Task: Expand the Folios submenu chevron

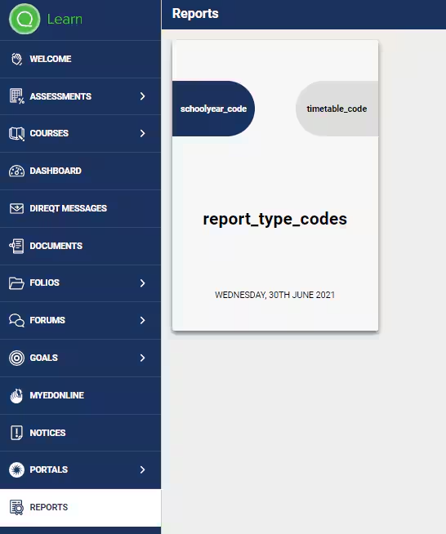Action: tap(143, 283)
